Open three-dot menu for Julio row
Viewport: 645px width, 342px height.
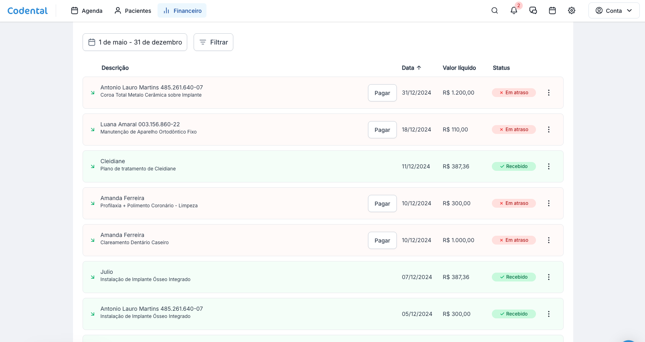549,277
